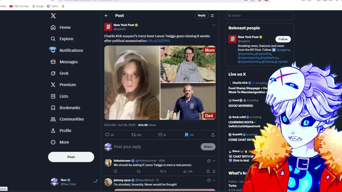Open Grok from sidebar
The width and height of the screenshot is (342, 192).
[x=60, y=73]
